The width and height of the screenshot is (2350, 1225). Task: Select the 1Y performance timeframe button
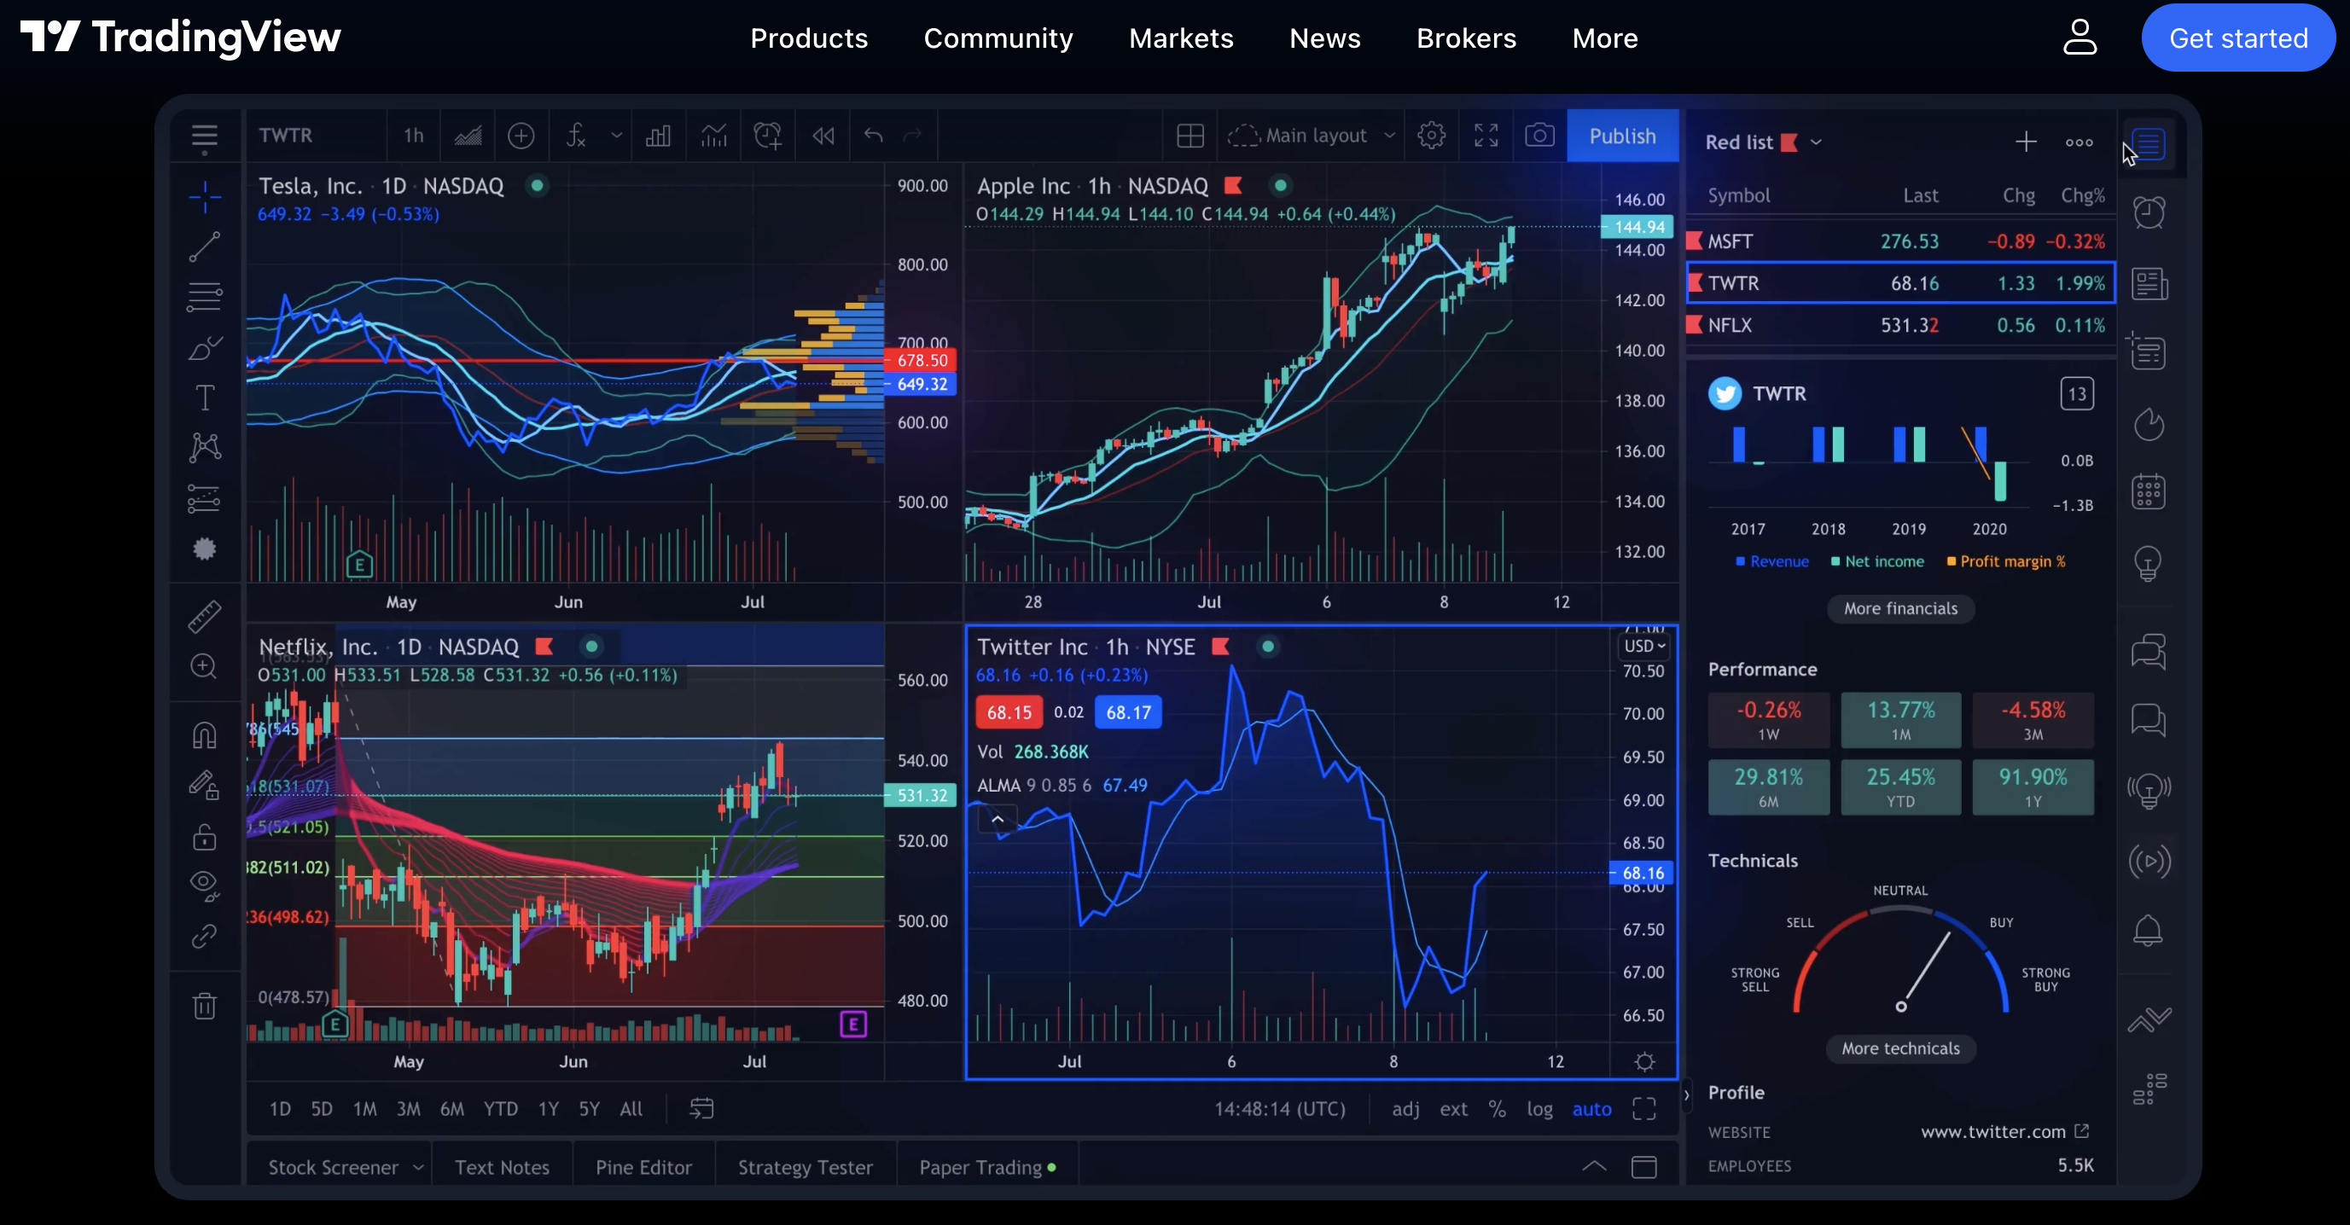[x=2033, y=787]
